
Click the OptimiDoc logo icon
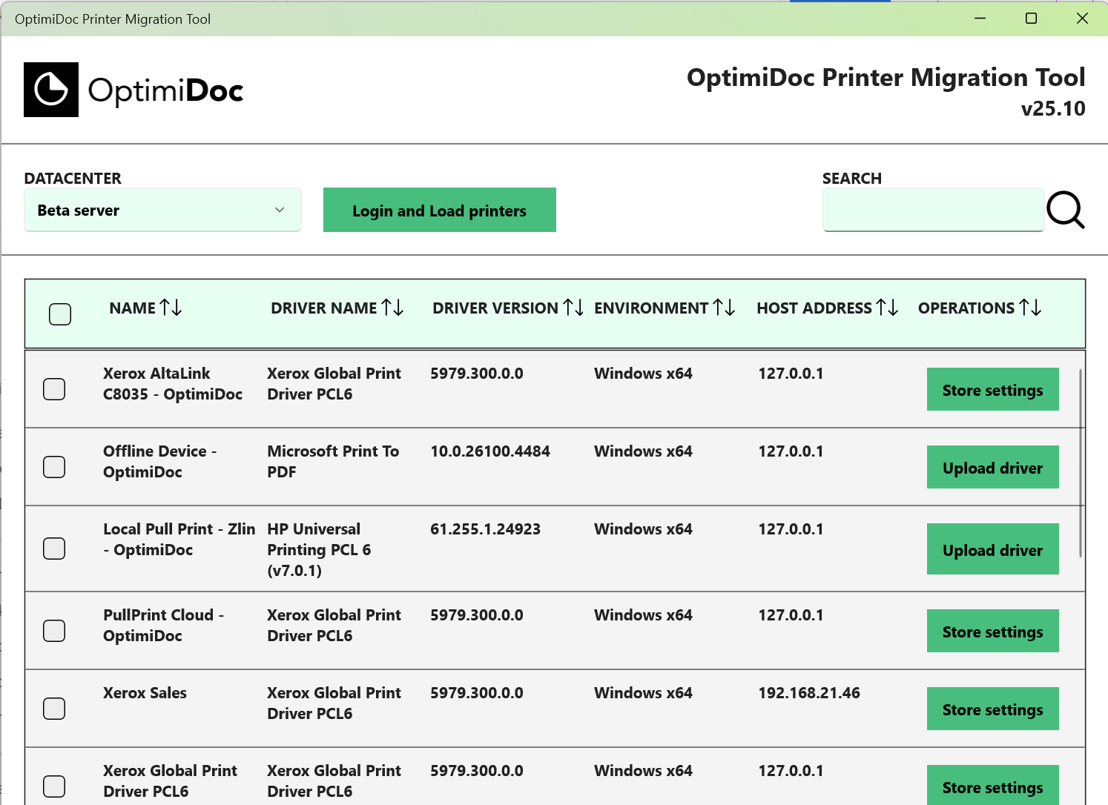pos(51,90)
